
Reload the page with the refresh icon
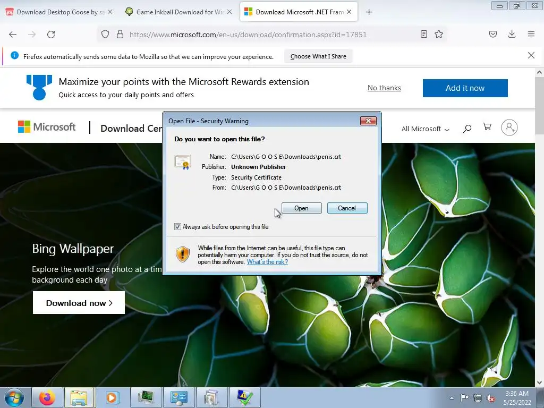(x=51, y=35)
